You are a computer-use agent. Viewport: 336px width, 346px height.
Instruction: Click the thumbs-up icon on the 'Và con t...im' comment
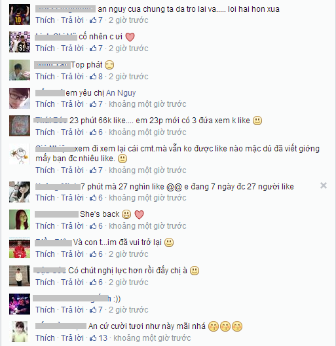coord(93,254)
